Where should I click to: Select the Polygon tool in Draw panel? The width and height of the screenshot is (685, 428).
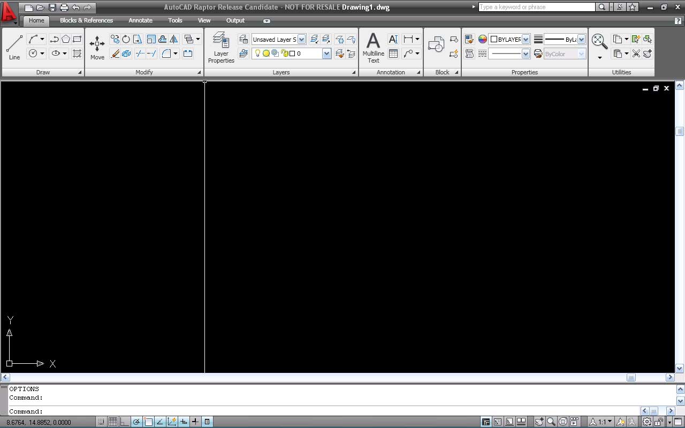65,39
